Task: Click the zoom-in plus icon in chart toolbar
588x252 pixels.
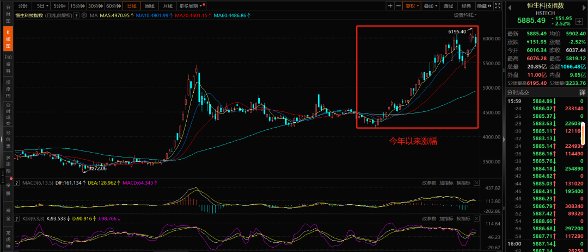Action: click(x=390, y=6)
